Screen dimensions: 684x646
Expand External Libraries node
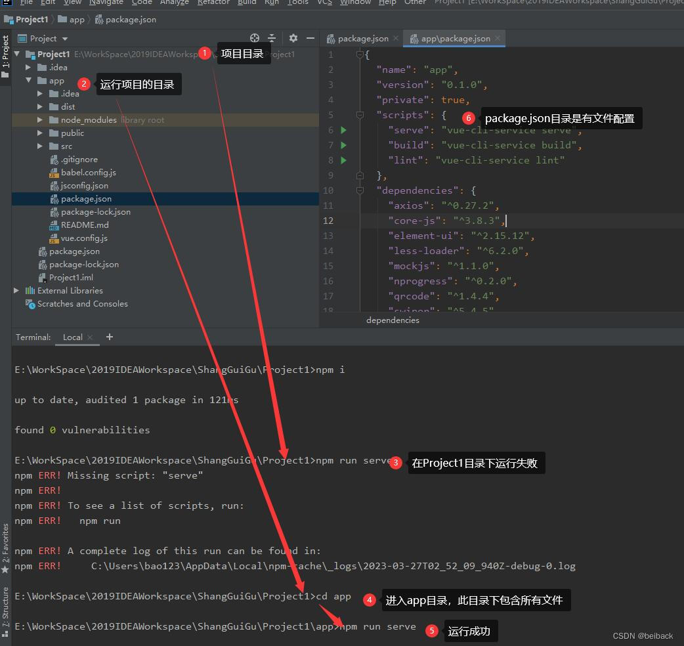click(x=16, y=290)
